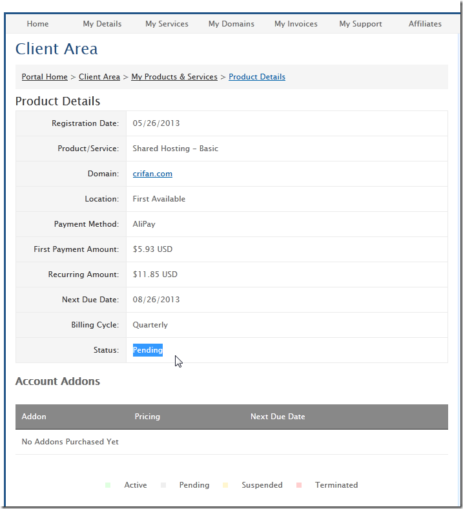Viewport: 463px width, 509px height.
Task: Open the Home menu item
Action: click(37, 24)
